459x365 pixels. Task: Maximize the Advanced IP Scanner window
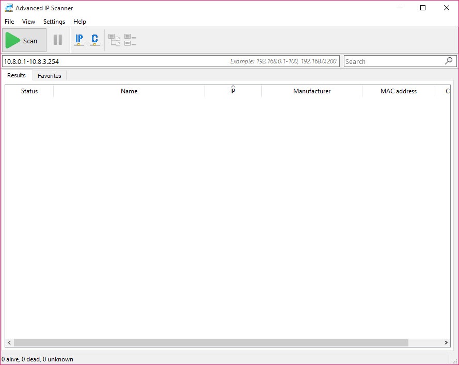[423, 8]
